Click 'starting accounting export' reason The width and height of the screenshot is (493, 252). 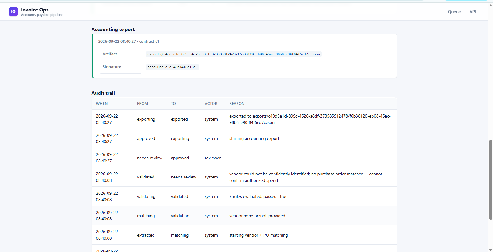coord(254,138)
